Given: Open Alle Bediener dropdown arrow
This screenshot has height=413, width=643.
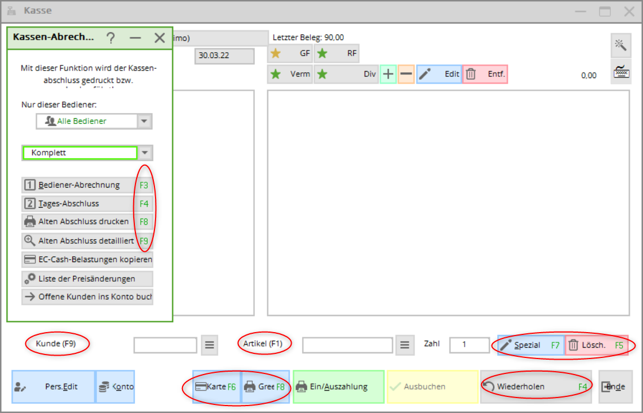Looking at the screenshot, I should click(144, 121).
